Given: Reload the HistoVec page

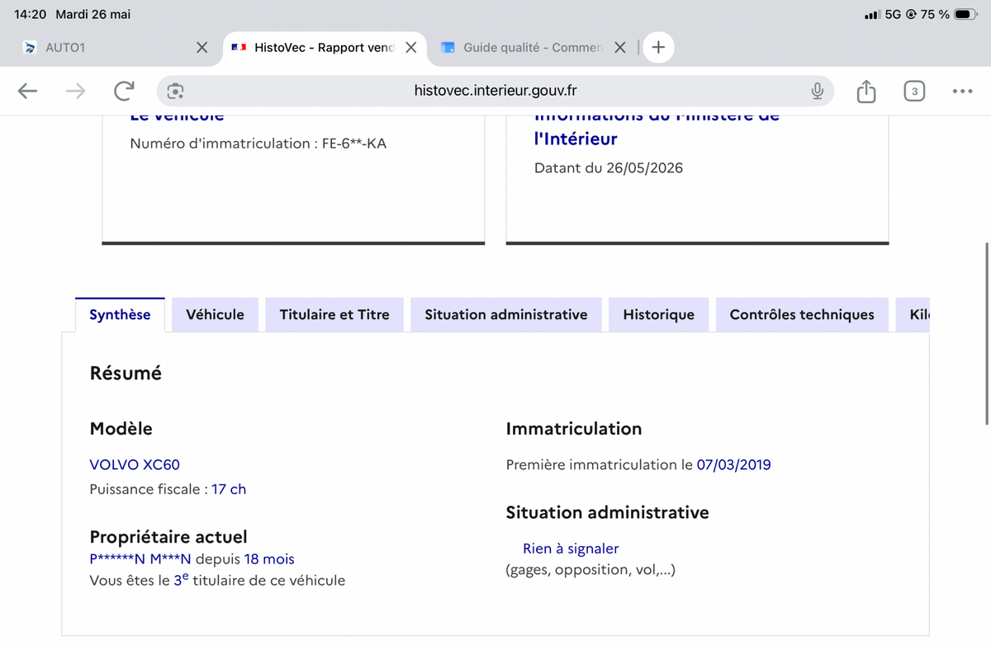Looking at the screenshot, I should point(124,91).
